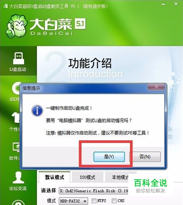Enable the NTFS checkbox
The image size is (183, 205).
click(x=94, y=201)
